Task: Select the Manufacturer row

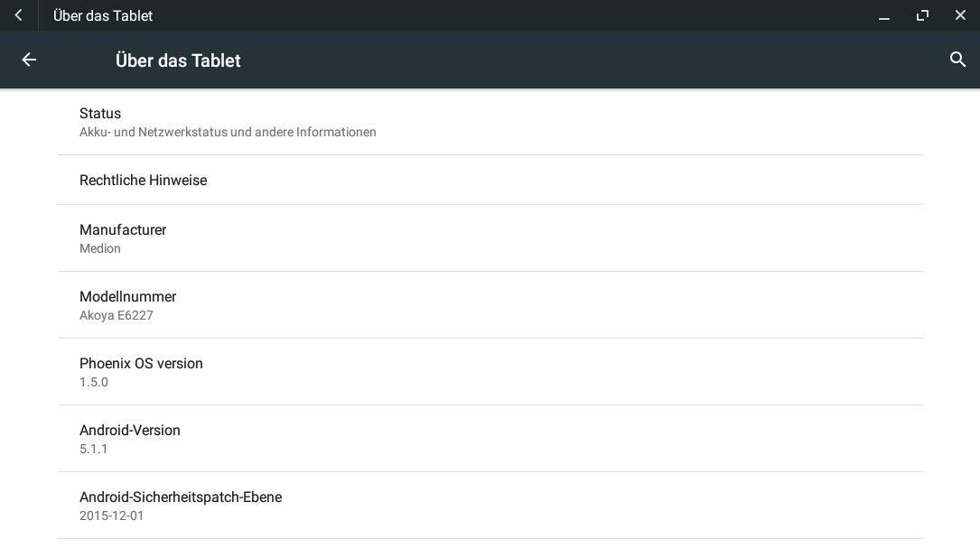Action: [490, 238]
